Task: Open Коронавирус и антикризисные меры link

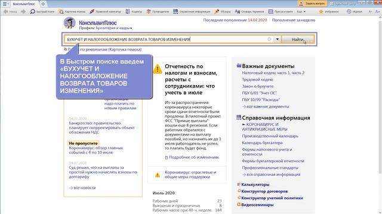Action: 264,127
